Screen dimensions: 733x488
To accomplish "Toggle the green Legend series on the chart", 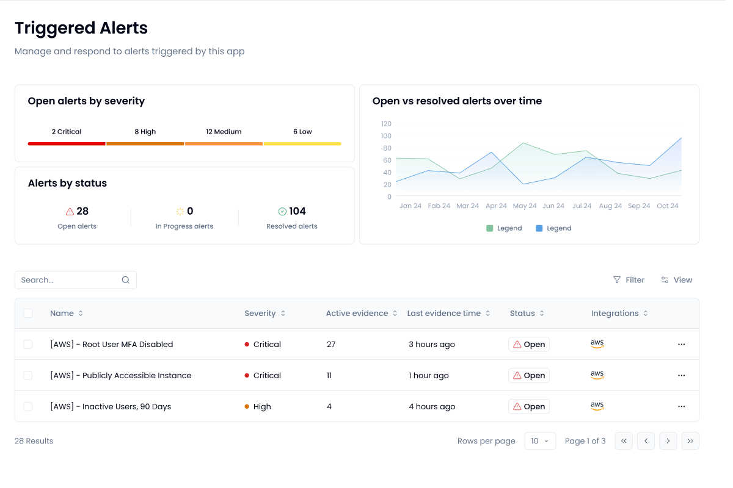I will pyautogui.click(x=504, y=228).
